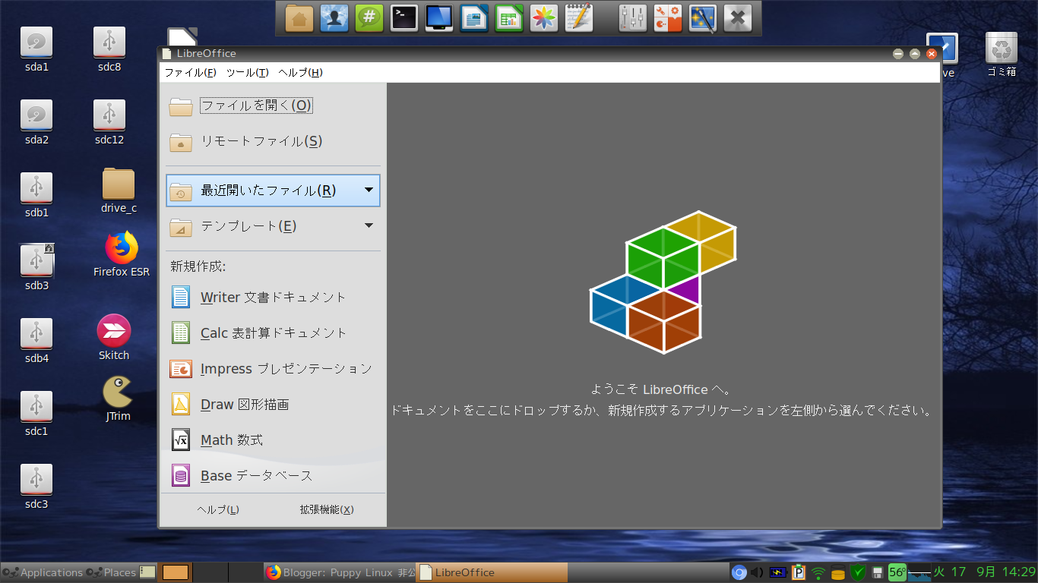Launch LibreOffice Calc from the top dock

(x=509, y=17)
